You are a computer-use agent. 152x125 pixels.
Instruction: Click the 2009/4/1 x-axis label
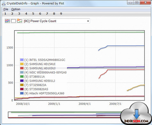[85, 104]
